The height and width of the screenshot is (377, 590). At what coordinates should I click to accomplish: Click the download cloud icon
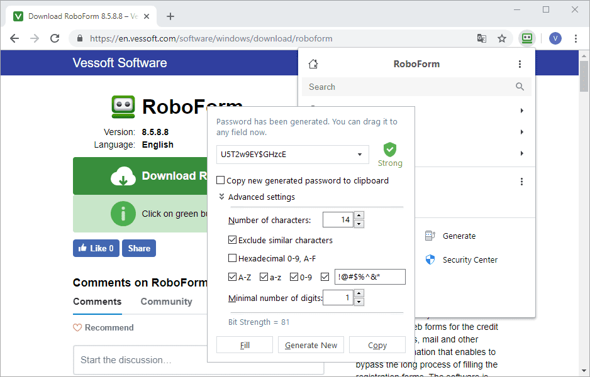click(123, 176)
